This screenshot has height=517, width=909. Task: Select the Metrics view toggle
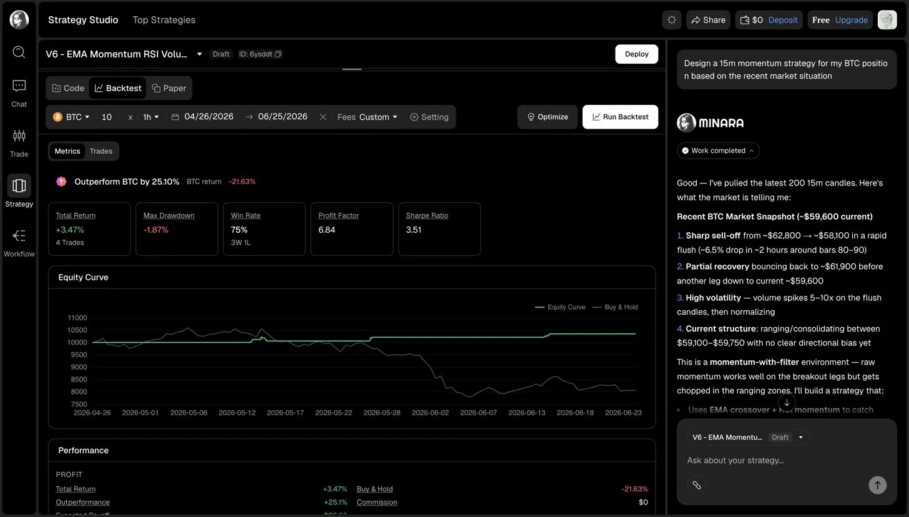click(x=67, y=151)
